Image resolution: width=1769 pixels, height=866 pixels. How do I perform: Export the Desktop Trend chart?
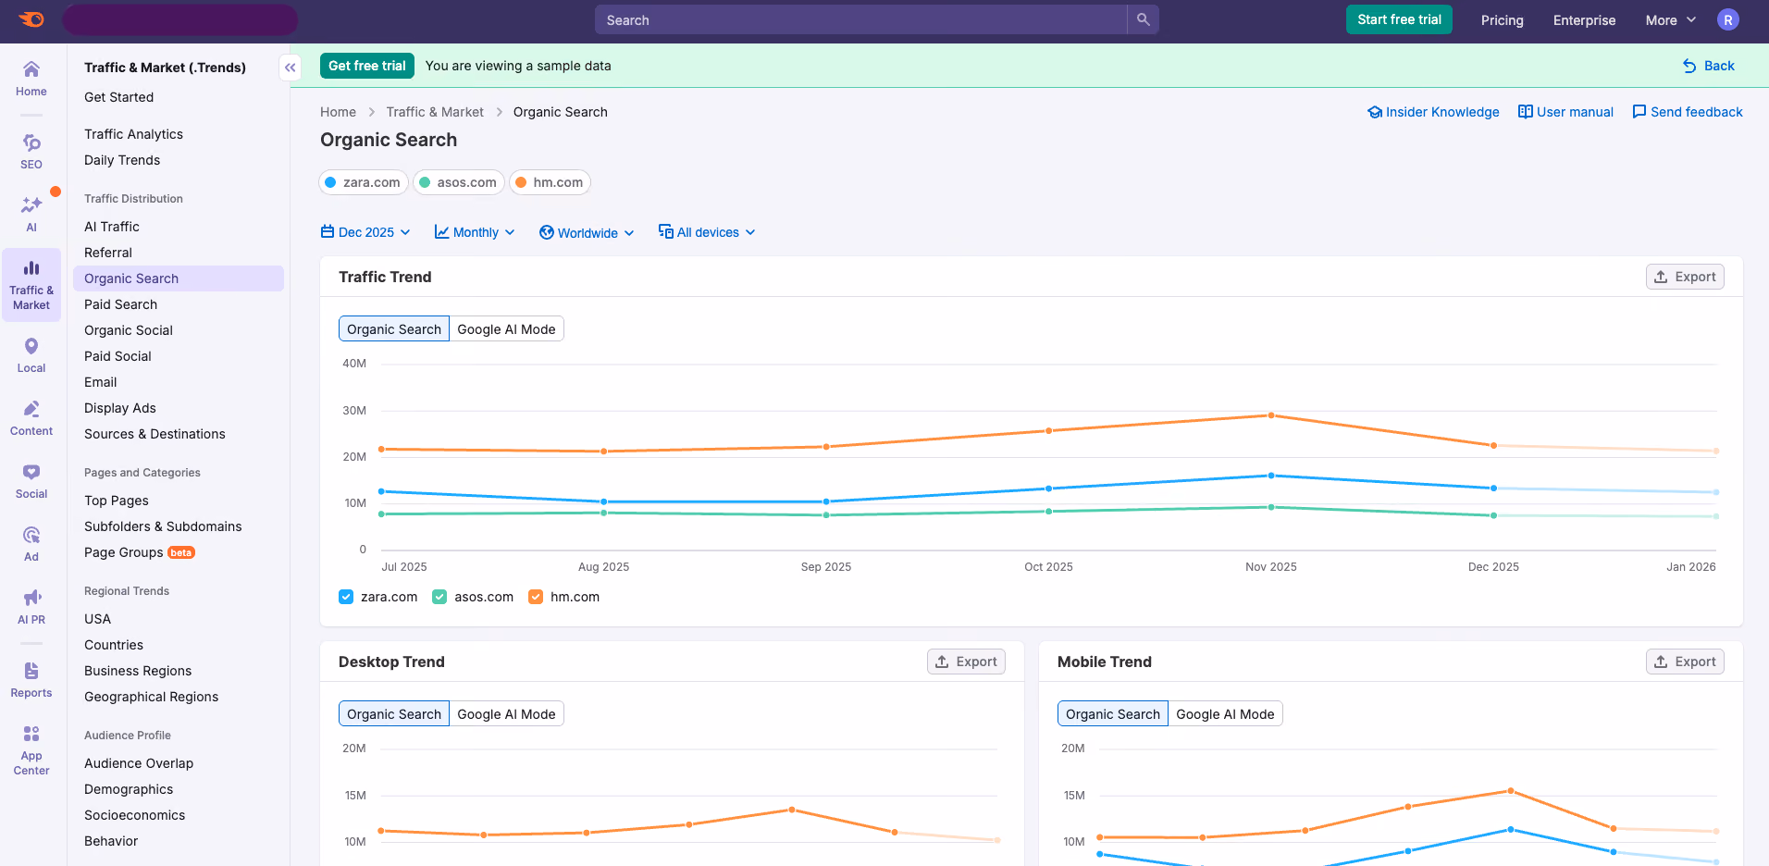click(966, 662)
